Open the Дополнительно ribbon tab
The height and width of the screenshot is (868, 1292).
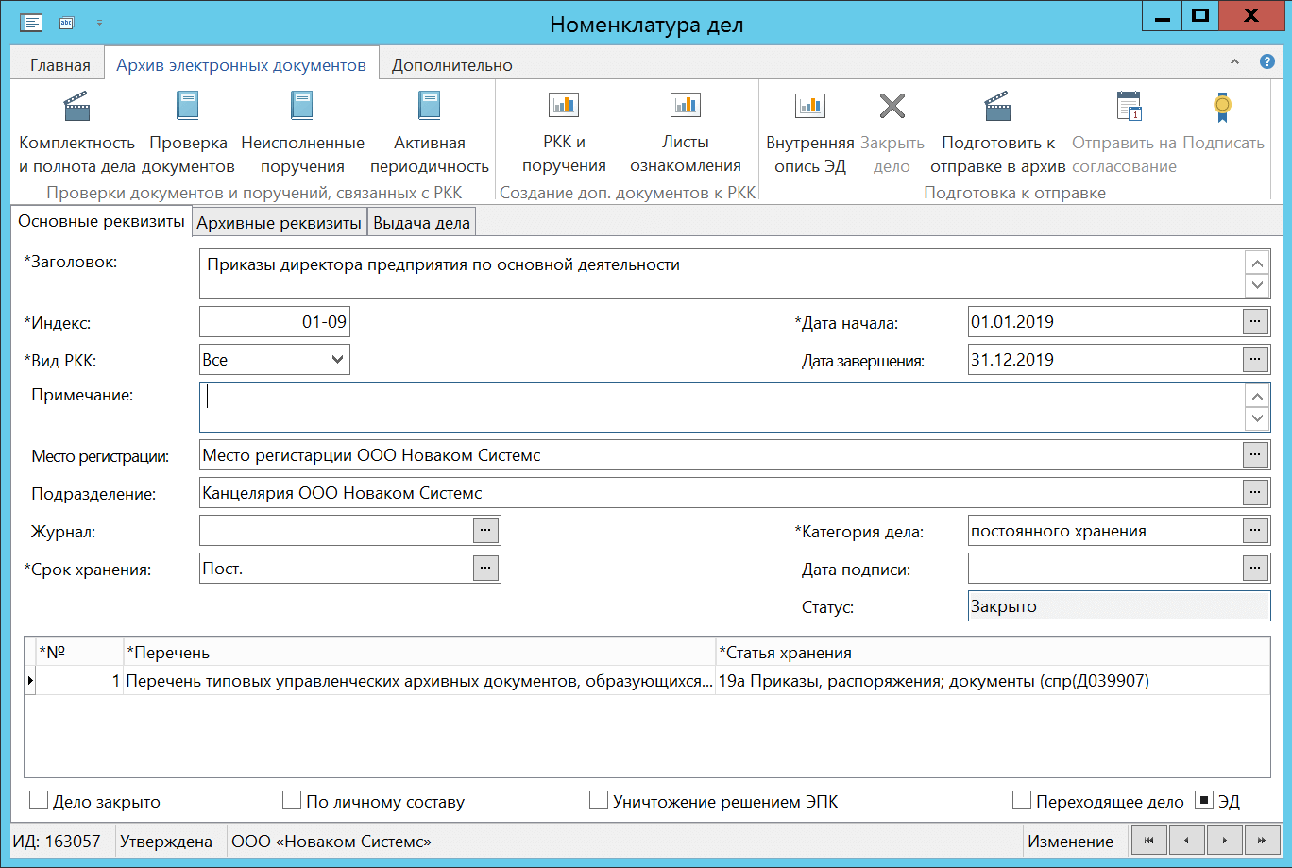(452, 65)
